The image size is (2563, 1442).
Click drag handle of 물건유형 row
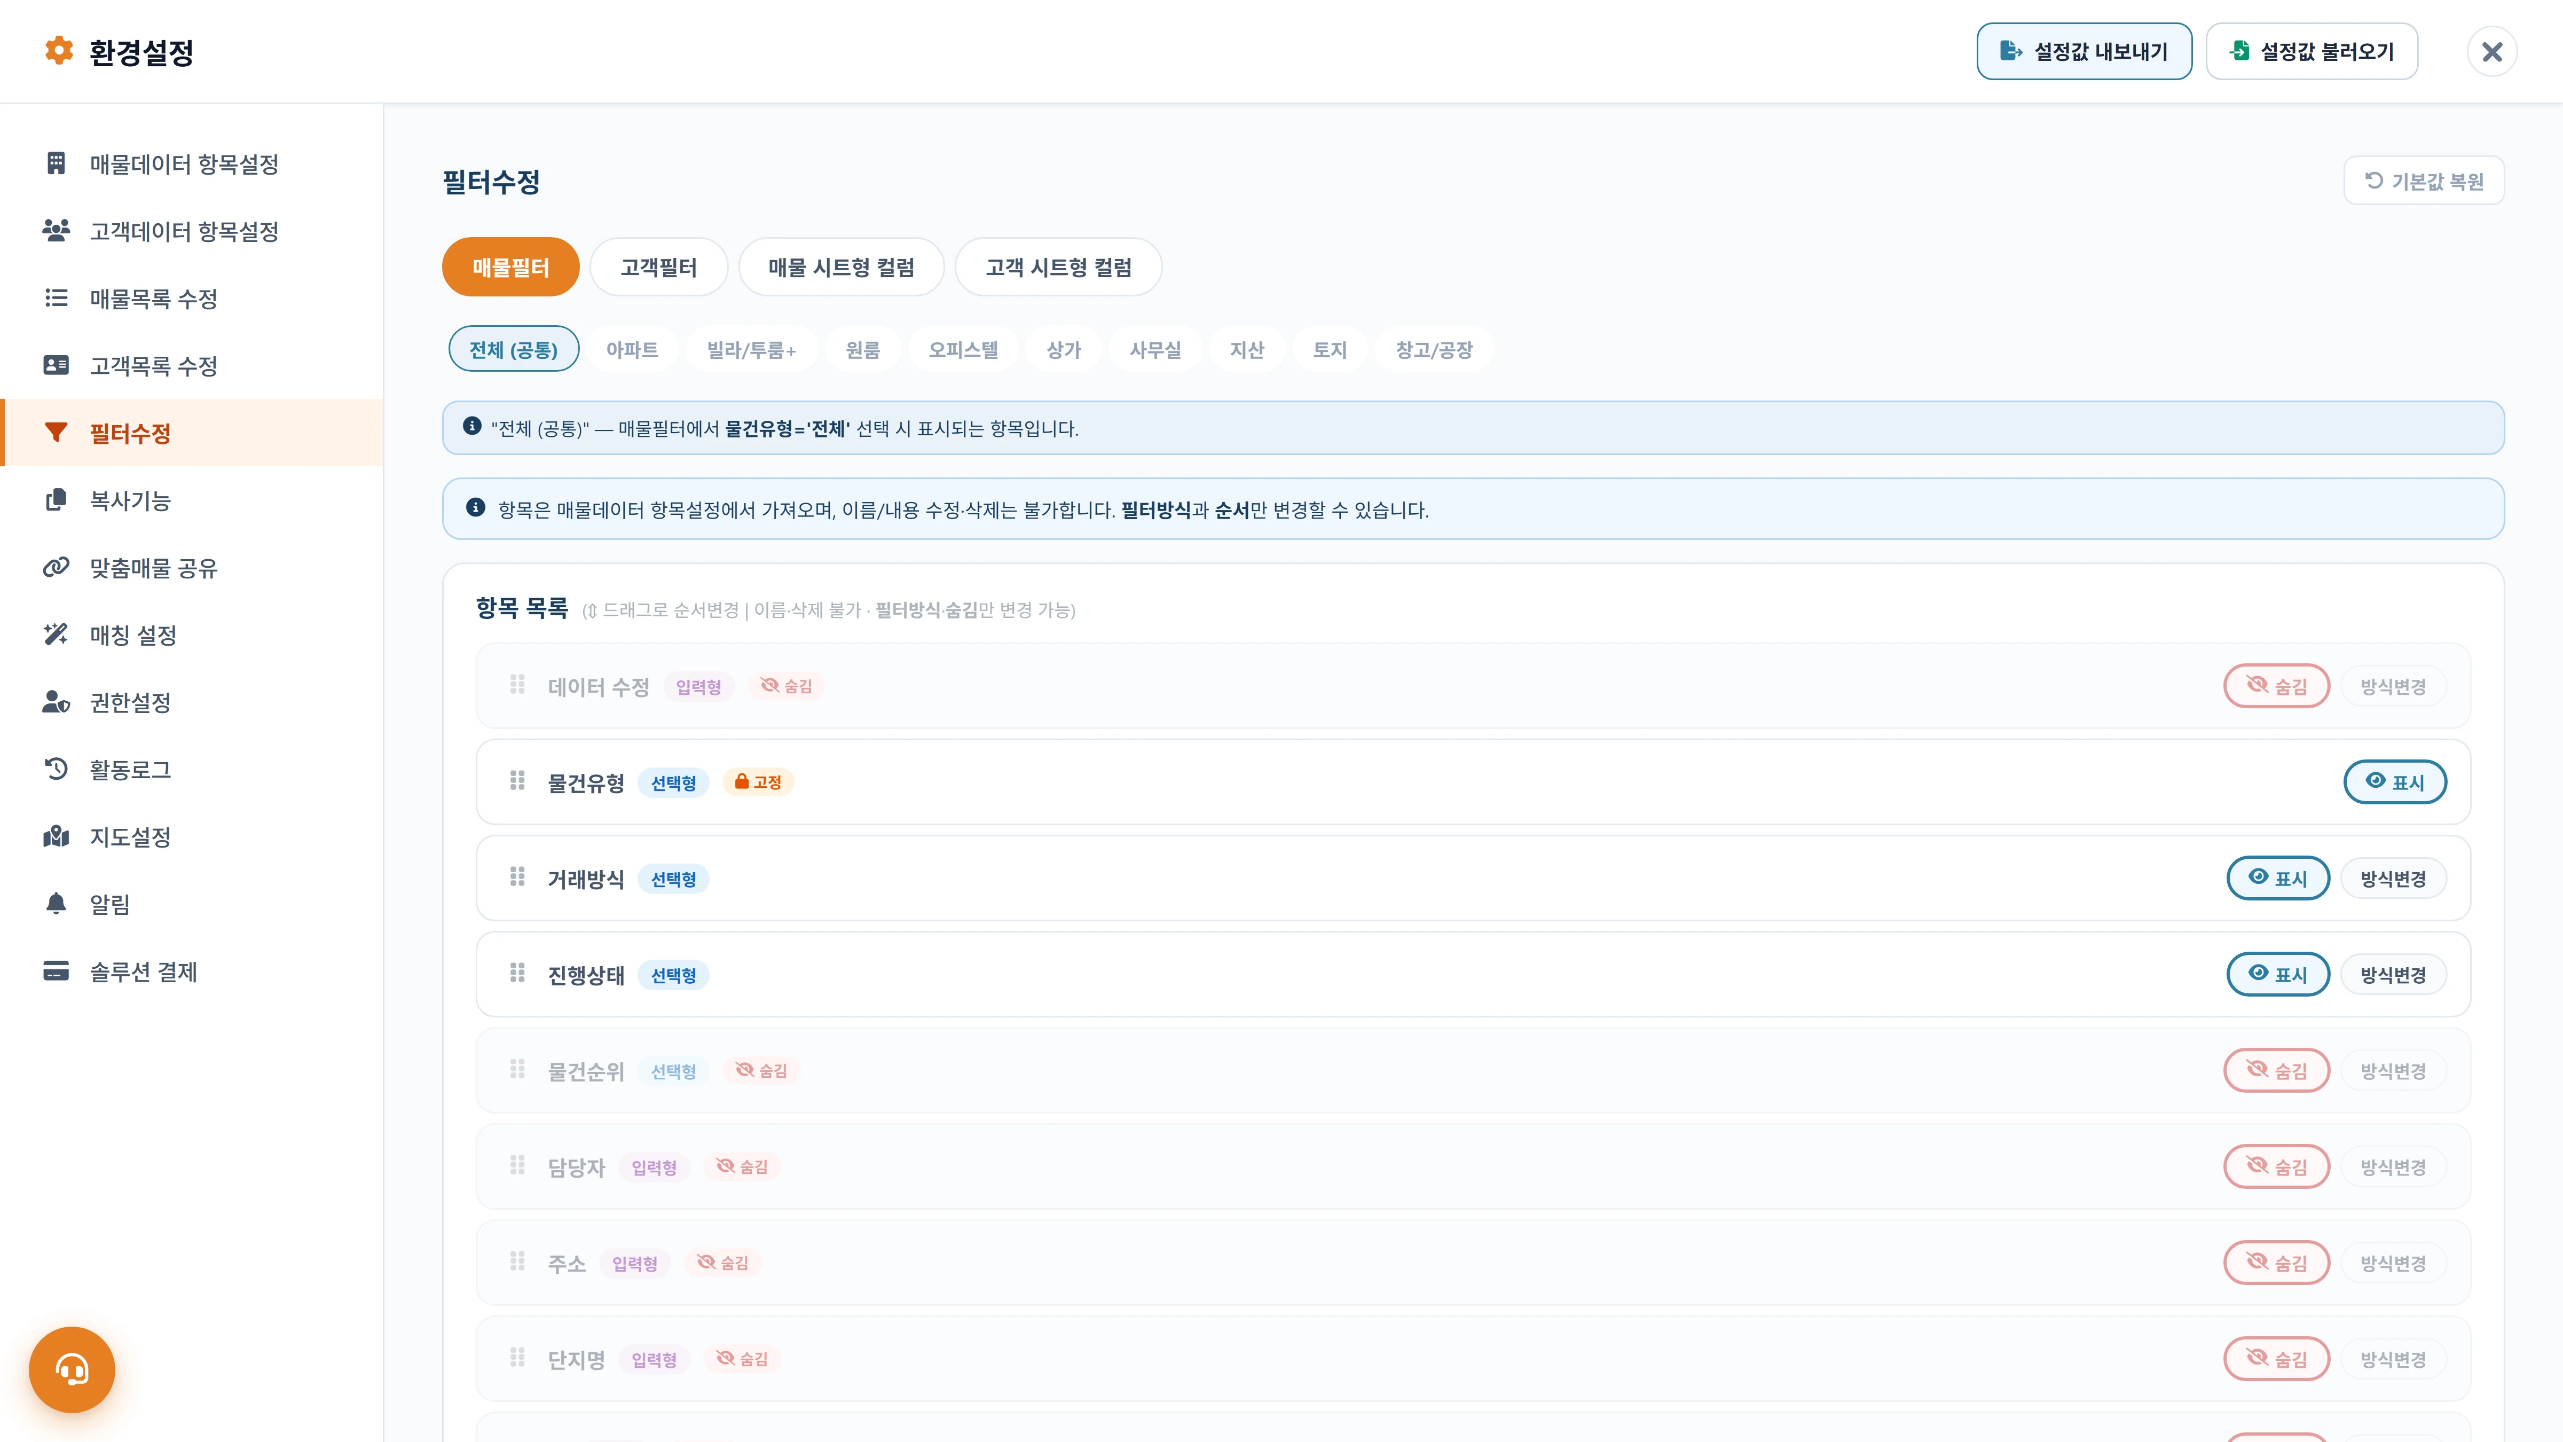tap(517, 780)
